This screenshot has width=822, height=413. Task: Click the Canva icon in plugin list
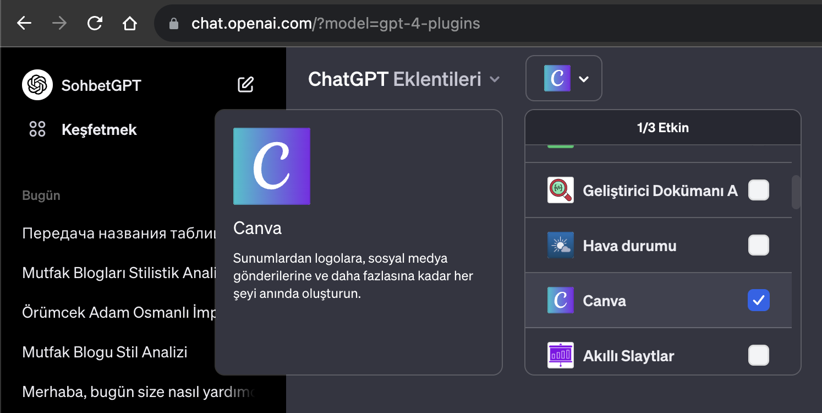point(561,300)
